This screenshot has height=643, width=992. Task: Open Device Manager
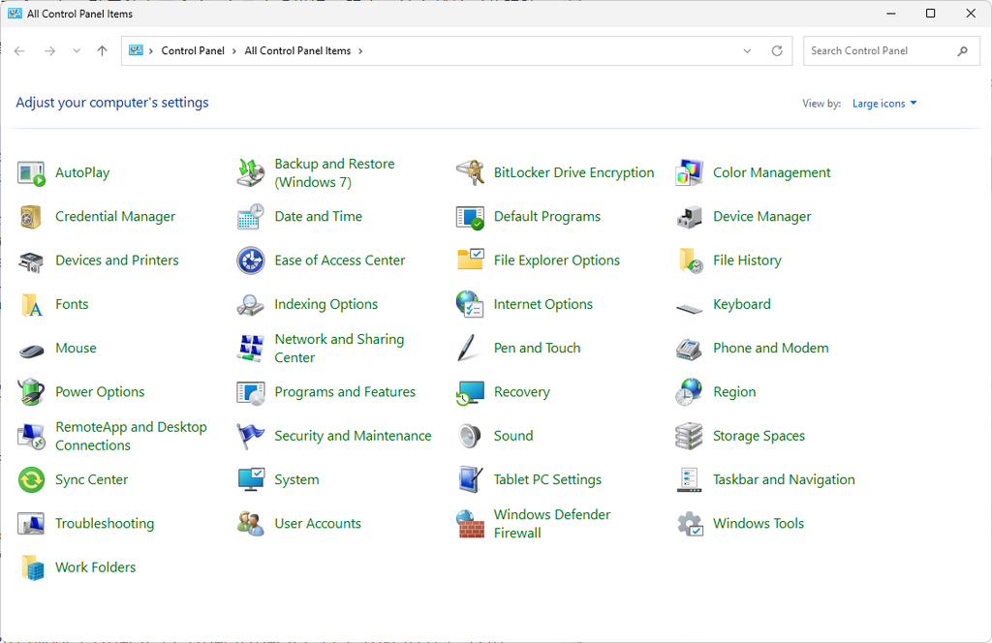[761, 216]
